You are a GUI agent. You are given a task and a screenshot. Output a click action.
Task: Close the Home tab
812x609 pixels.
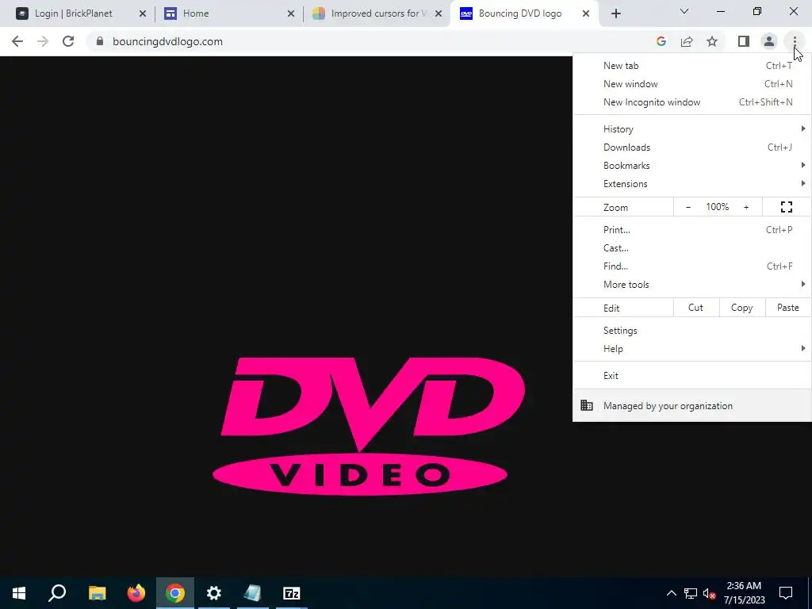(x=291, y=13)
